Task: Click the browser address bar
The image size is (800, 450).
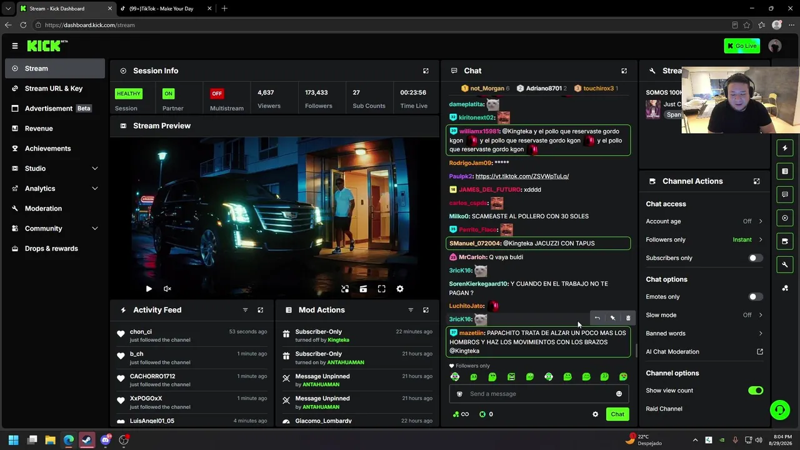Action: tap(382, 25)
